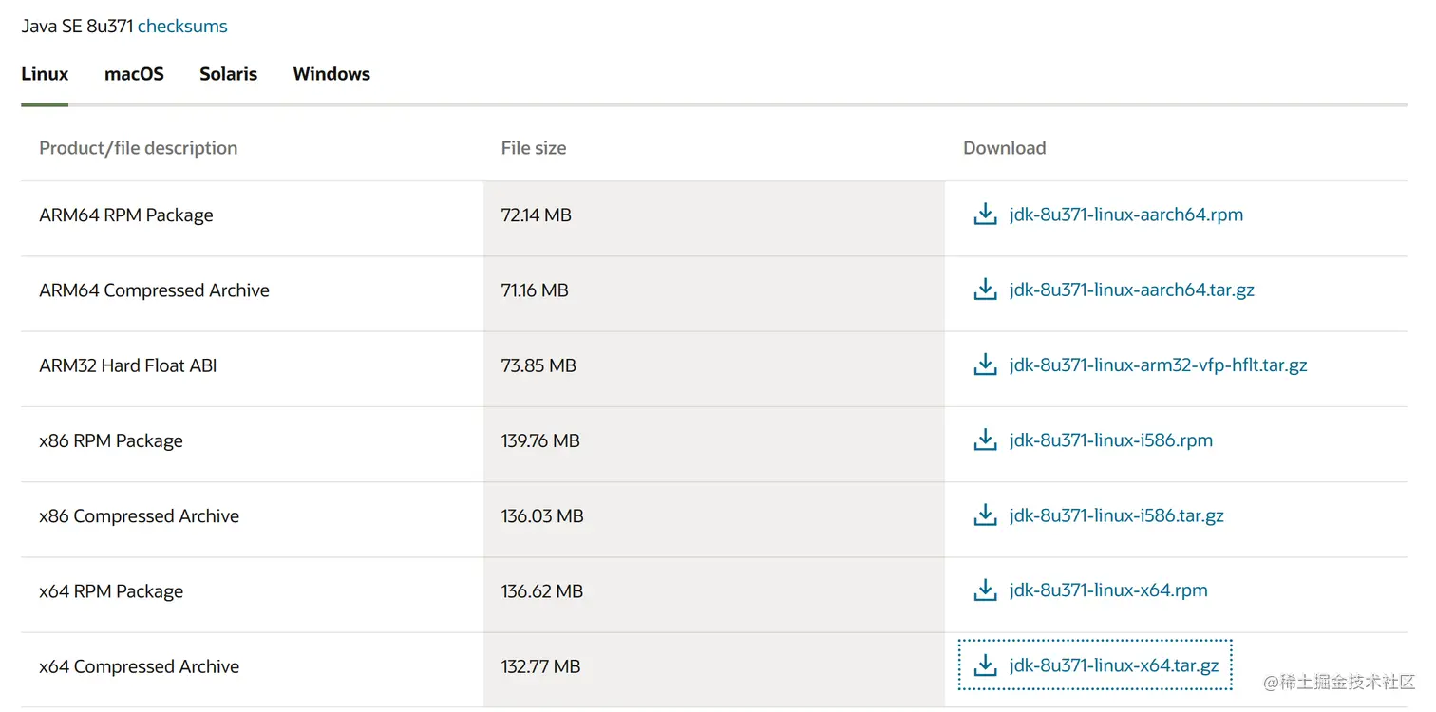Download jdk-8u371-linux-aarch64.tar.gz link

tap(1132, 290)
